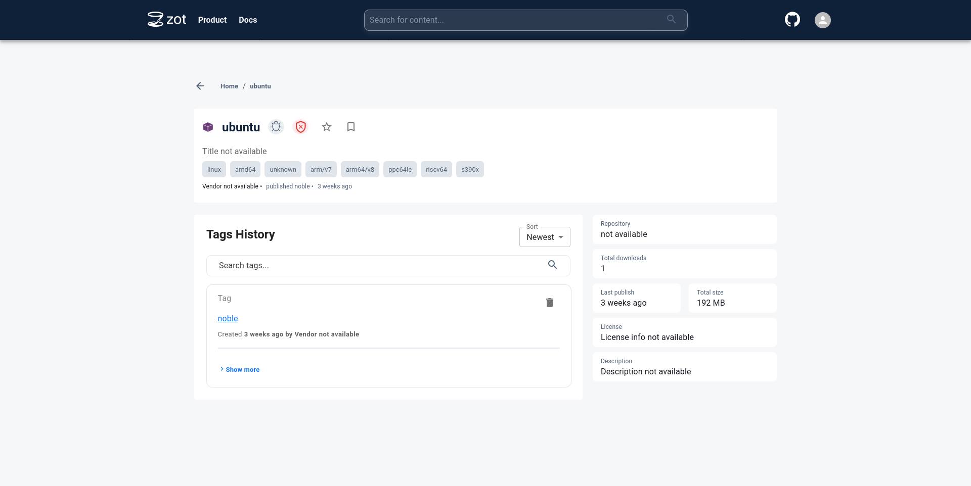Open the Docs menu item
Viewport: 971px width, 486px height.
point(248,20)
